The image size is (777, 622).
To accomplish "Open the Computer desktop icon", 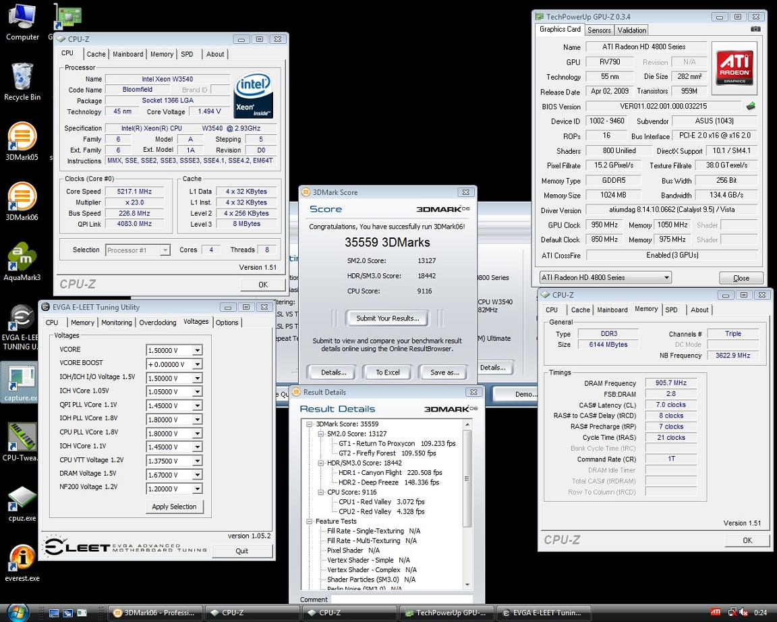I will (22, 22).
